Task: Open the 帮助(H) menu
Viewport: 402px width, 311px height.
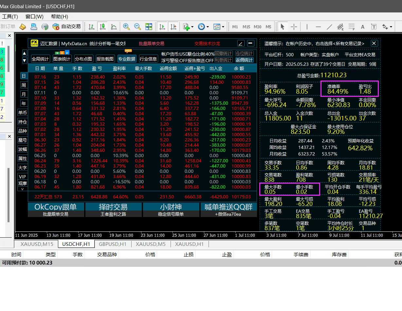Action: pyautogui.click(x=59, y=16)
